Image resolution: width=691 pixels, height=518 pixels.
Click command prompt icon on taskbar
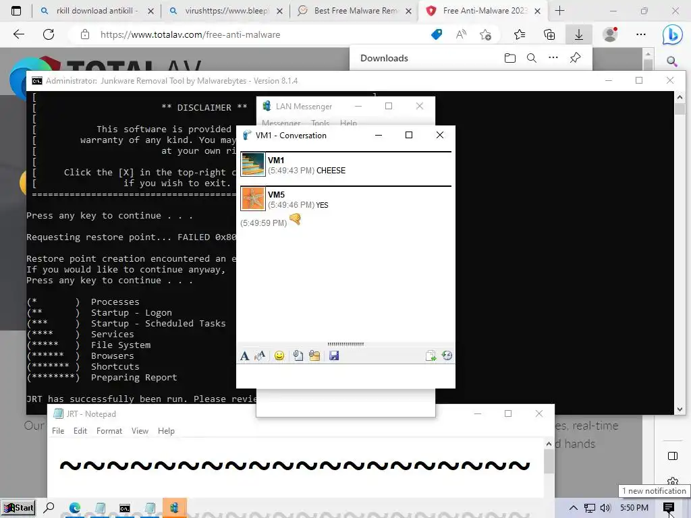pos(125,508)
